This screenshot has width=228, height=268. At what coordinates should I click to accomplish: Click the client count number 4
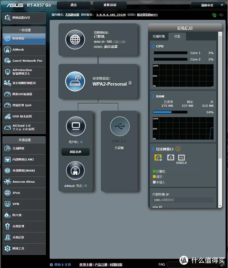coord(81,142)
